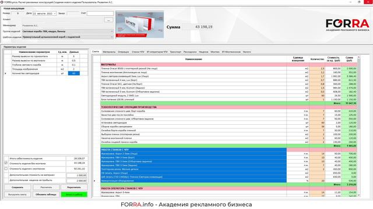
Task: Switch to the ЗП Монтажников tab
Action: (231, 52)
